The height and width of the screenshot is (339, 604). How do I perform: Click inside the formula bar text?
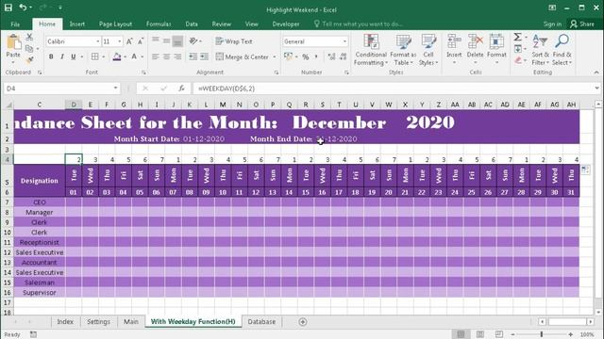[x=226, y=89]
